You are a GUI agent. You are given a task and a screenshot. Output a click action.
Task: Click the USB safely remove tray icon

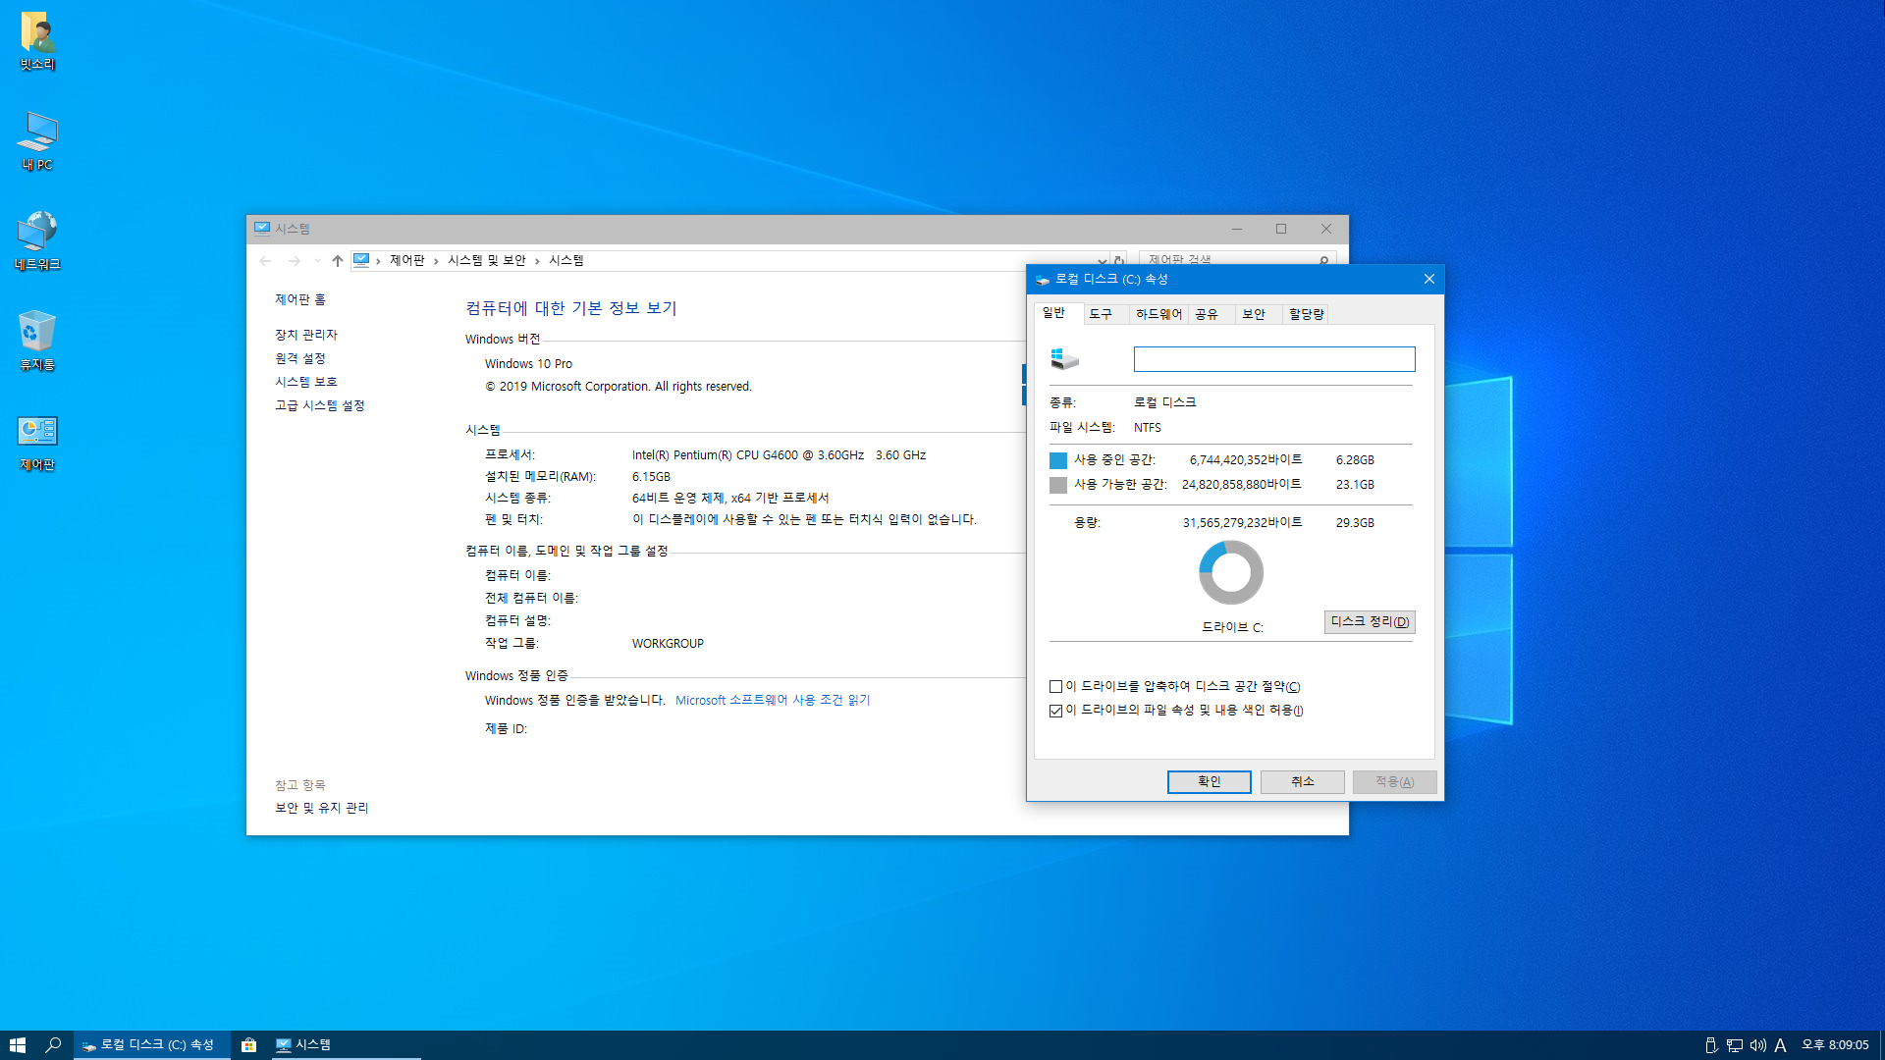coord(1711,1045)
